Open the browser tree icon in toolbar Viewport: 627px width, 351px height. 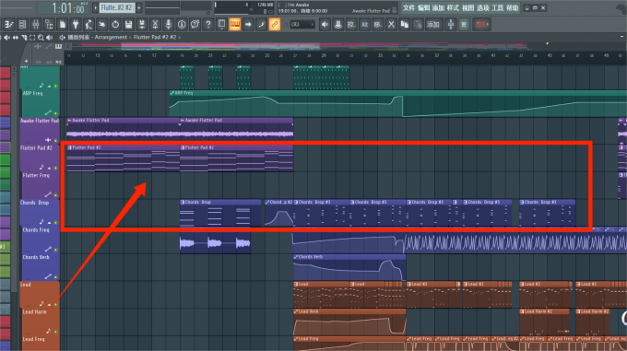pyautogui.click(x=49, y=24)
